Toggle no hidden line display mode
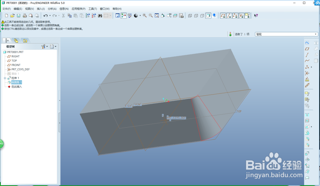The image size is (320, 186). [202, 16]
